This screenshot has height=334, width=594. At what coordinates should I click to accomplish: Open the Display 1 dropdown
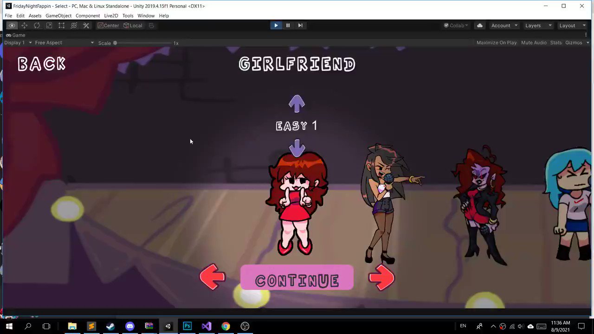click(18, 43)
